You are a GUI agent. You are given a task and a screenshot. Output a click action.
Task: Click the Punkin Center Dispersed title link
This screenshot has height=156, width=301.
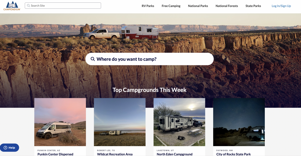click(x=55, y=154)
